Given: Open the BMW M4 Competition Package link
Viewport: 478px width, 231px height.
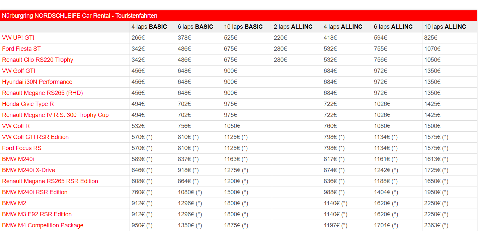Looking at the screenshot, I should click(43, 225).
